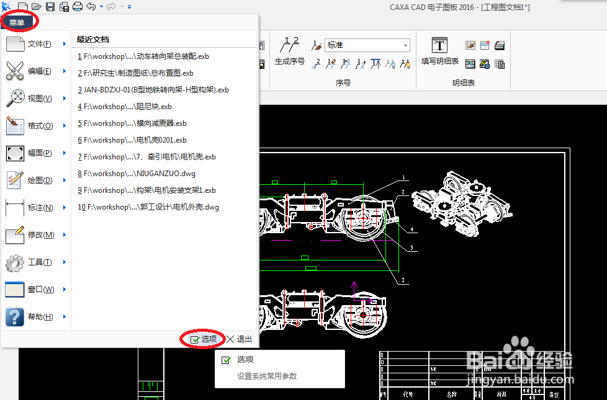The height and width of the screenshot is (400, 607).
Task: Click the delete parts list row icon
Action: (x=485, y=45)
